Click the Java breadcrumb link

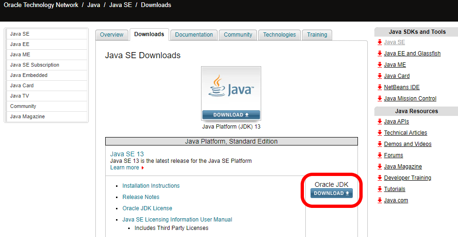pyautogui.click(x=93, y=5)
